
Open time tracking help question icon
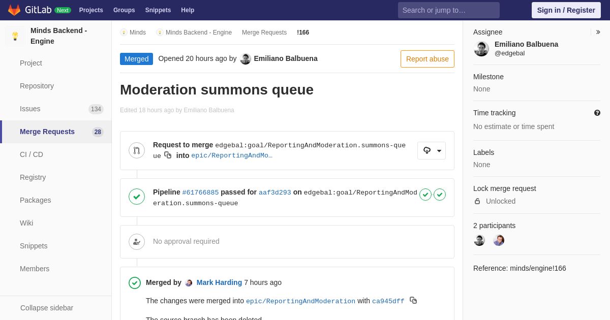coord(597,113)
